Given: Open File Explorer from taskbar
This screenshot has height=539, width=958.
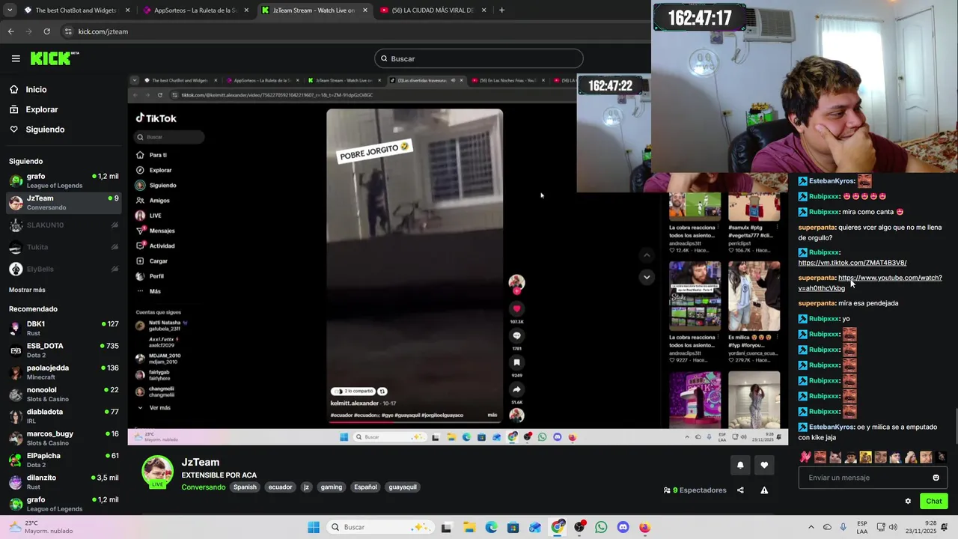Looking at the screenshot, I should coord(469,527).
